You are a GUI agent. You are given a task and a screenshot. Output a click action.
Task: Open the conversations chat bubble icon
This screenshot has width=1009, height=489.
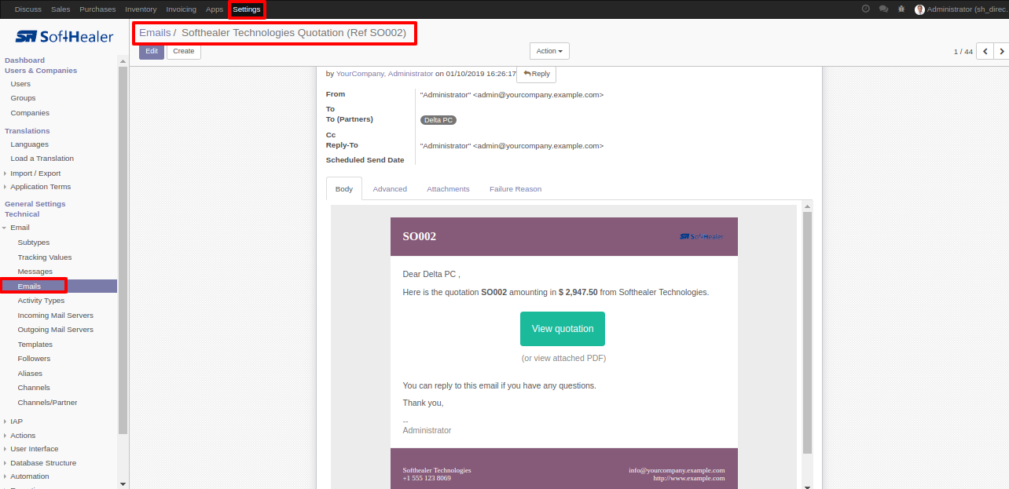pyautogui.click(x=883, y=9)
